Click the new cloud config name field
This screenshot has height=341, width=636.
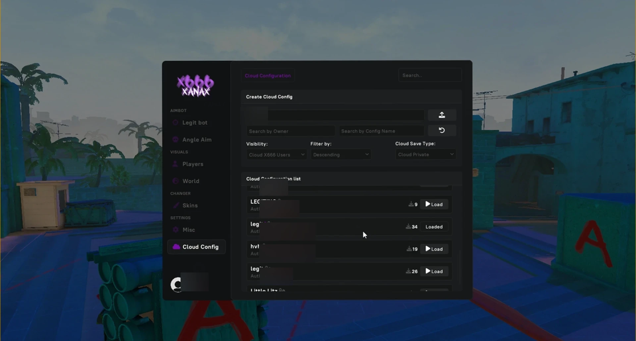pyautogui.click(x=335, y=115)
